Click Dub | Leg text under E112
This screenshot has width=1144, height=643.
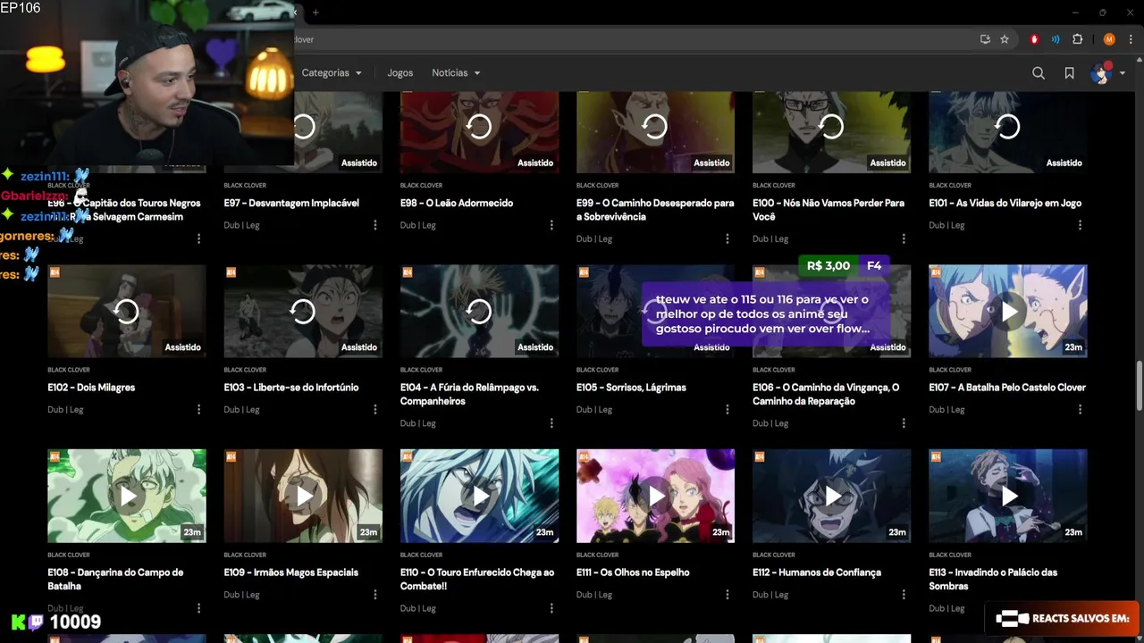pos(770,595)
